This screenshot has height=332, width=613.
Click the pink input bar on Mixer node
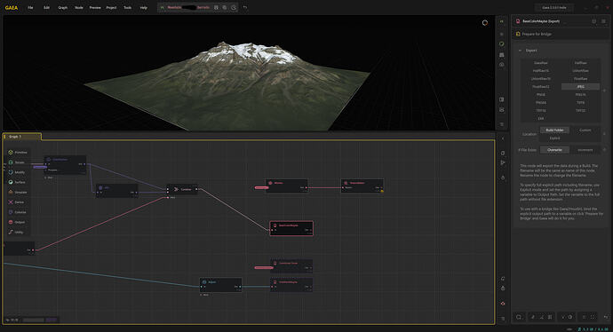[261, 187]
